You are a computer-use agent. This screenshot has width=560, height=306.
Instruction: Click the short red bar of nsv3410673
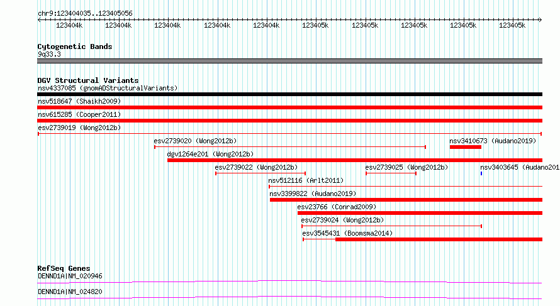466,147
